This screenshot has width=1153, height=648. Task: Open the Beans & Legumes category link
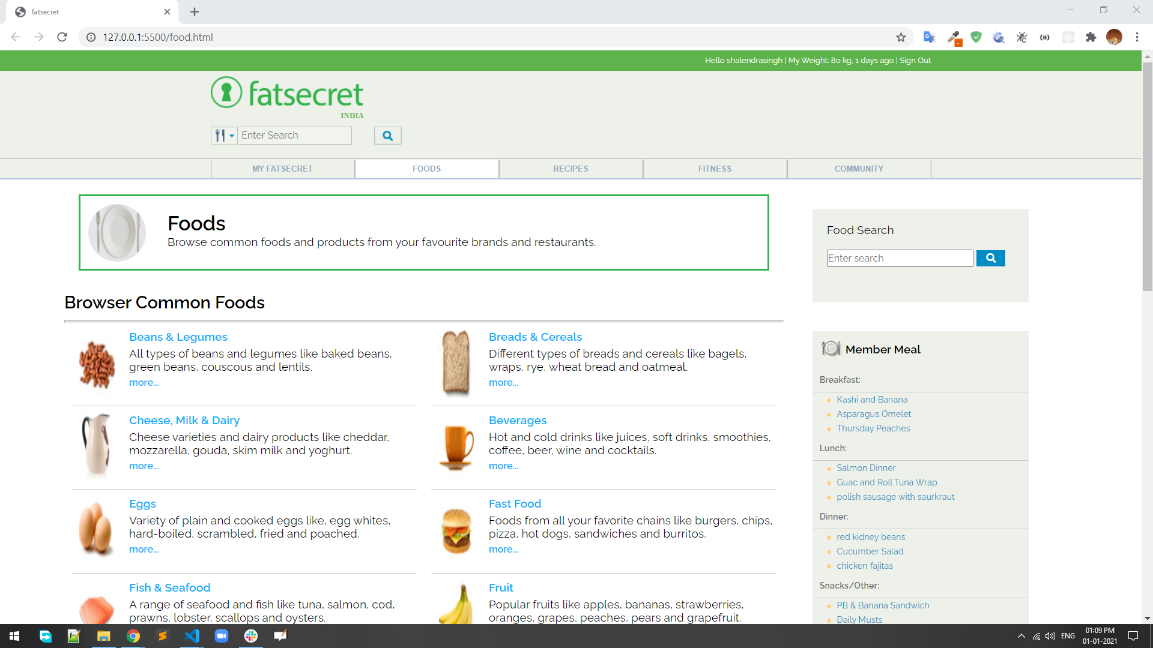(x=178, y=337)
